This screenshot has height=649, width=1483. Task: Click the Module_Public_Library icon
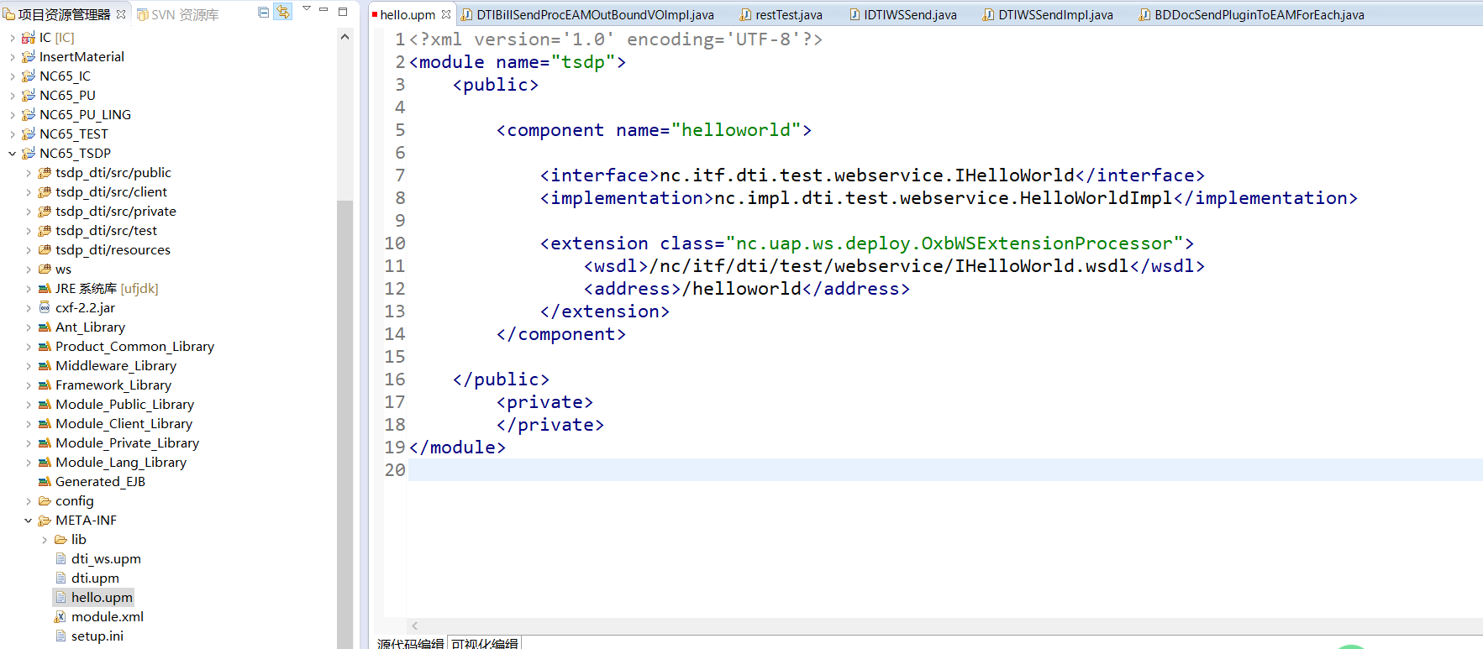pyautogui.click(x=45, y=405)
